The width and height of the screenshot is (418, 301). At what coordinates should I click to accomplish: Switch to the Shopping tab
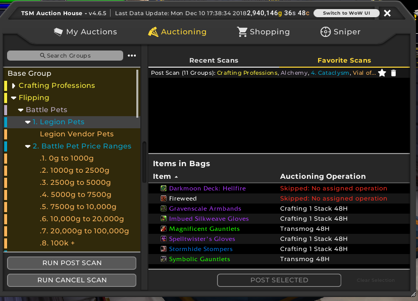(263, 32)
